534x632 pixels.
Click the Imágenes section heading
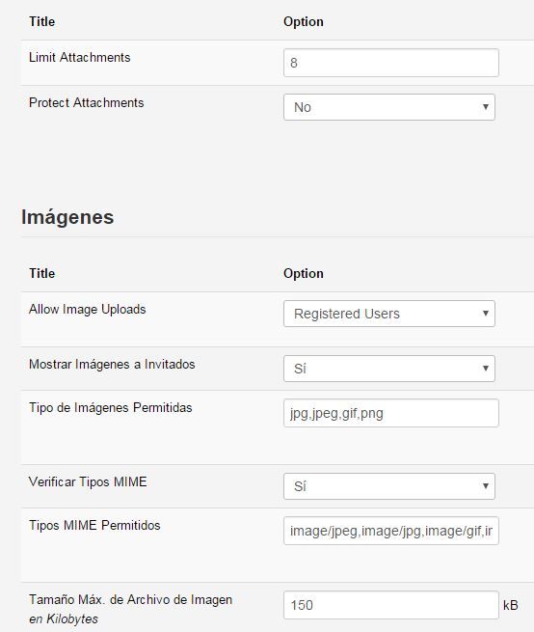pyautogui.click(x=67, y=217)
